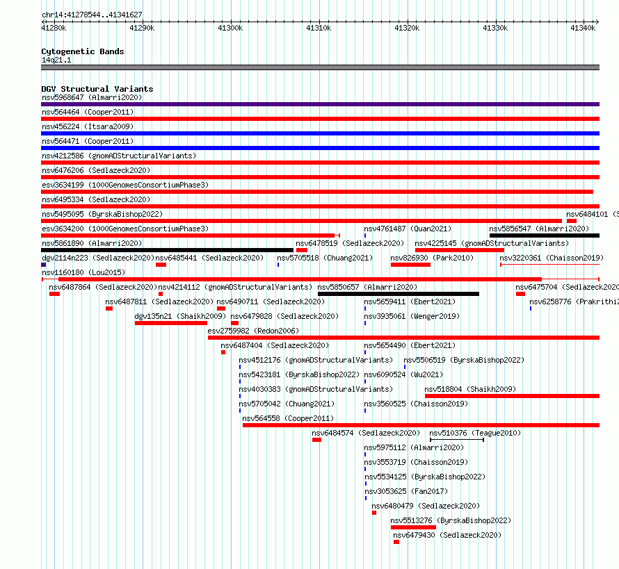Click the chr14:41278544..41341627 region label
Screen dimensions: 619x569
[x=92, y=15]
